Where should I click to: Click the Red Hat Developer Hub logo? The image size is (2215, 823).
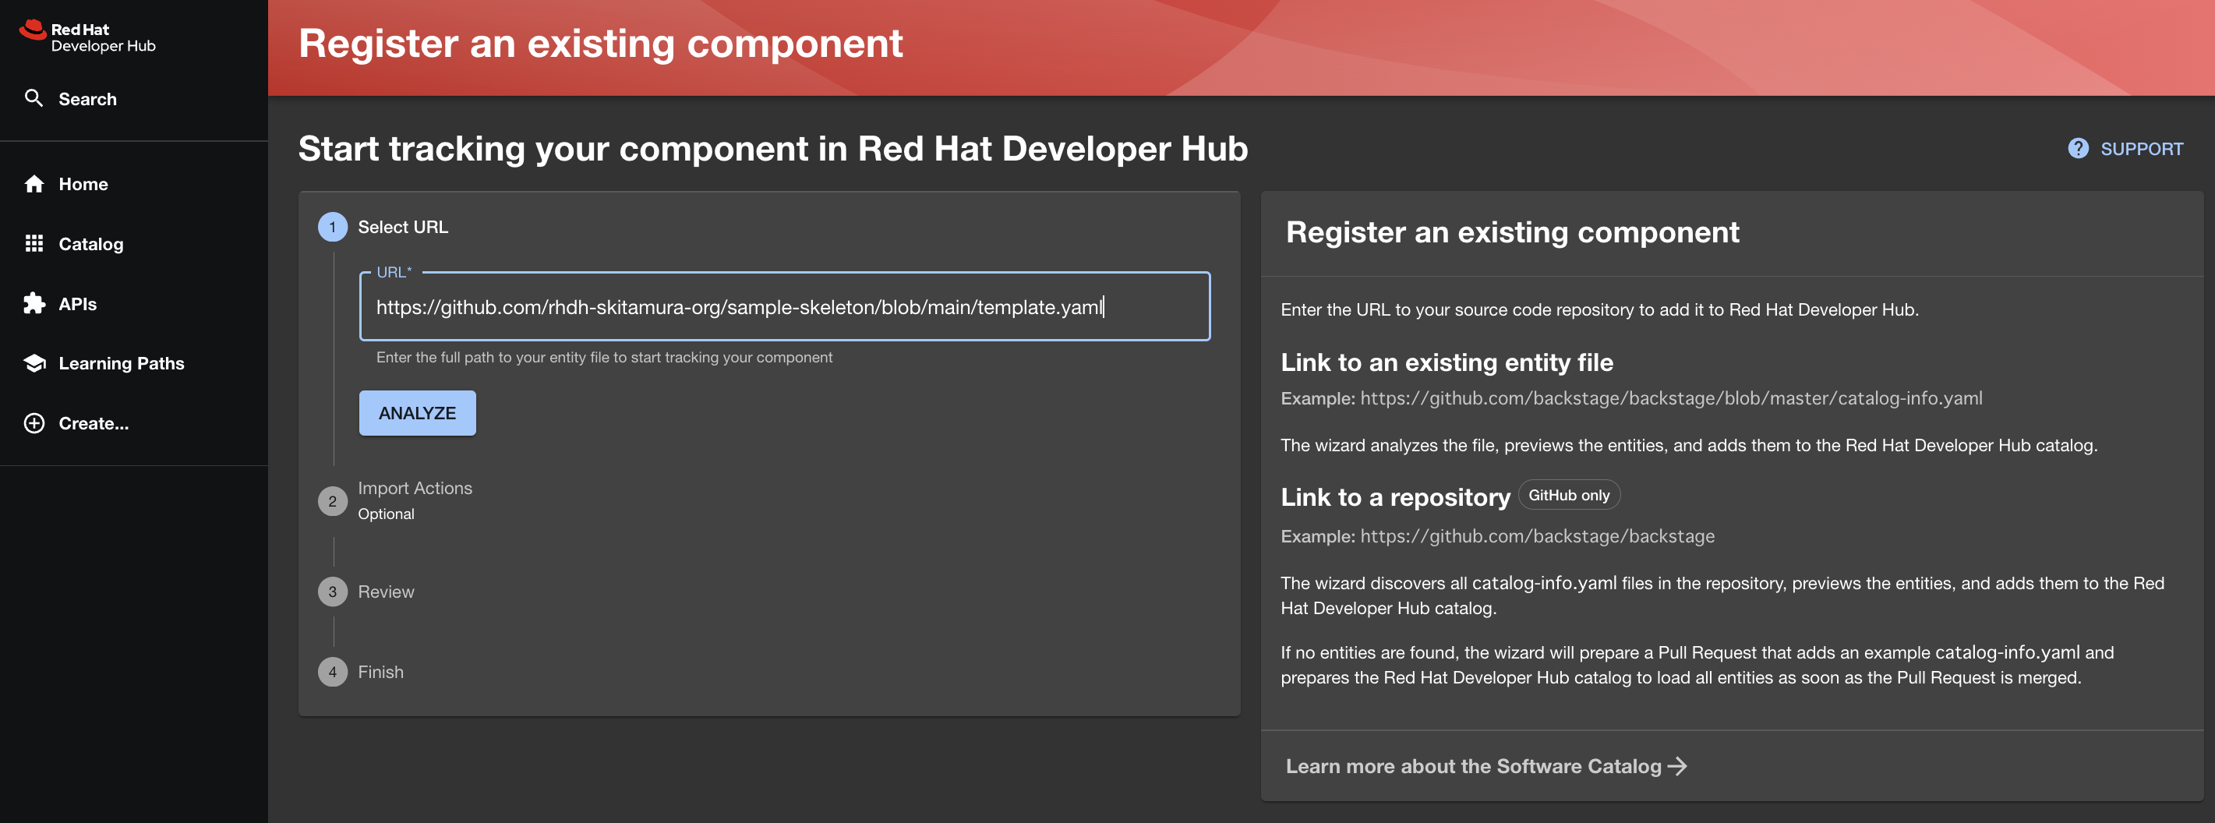(x=87, y=37)
